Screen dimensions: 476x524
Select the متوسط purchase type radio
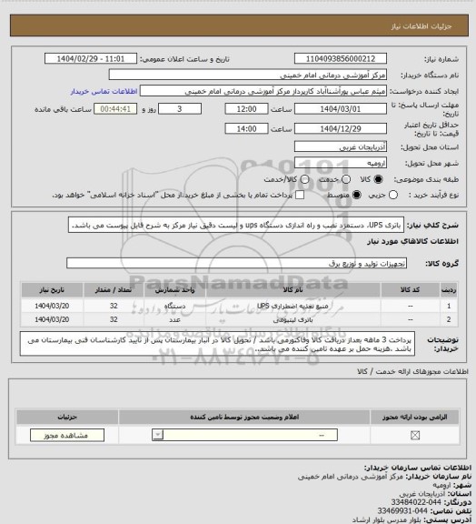click(x=357, y=195)
